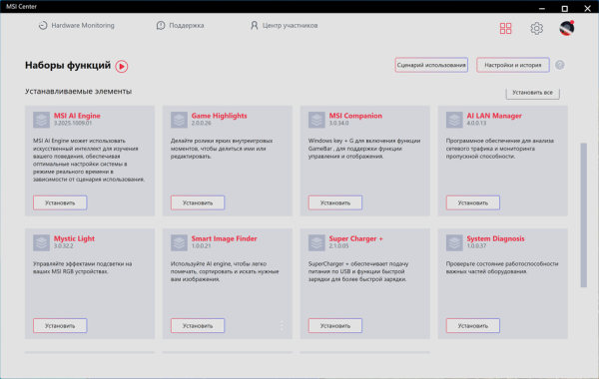Click the Центр участников person icon

tap(254, 26)
